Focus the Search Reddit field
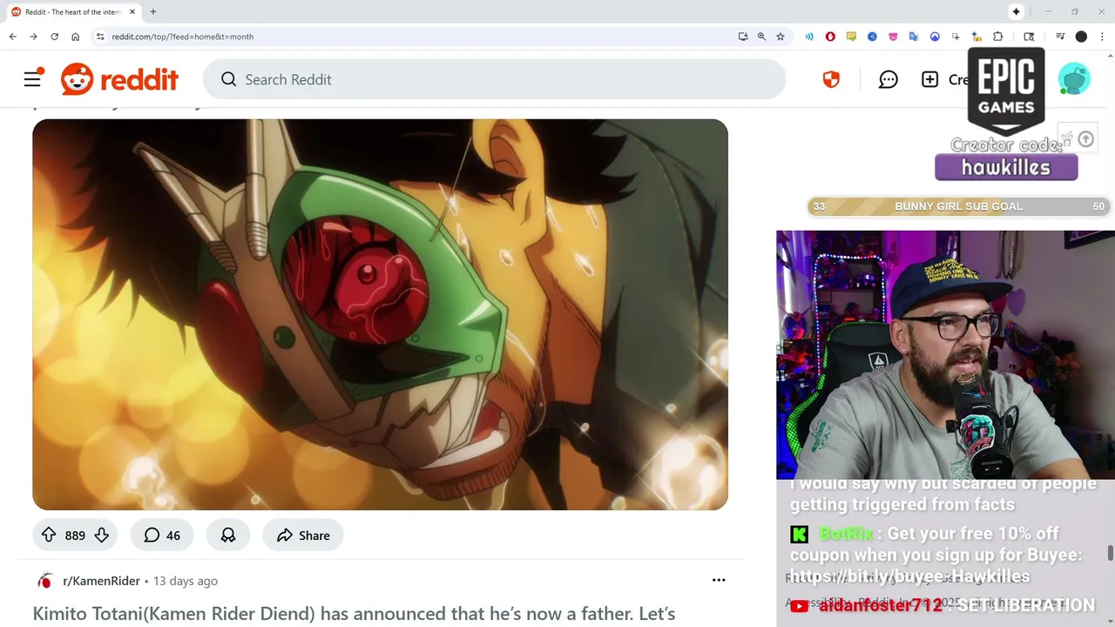 point(494,79)
